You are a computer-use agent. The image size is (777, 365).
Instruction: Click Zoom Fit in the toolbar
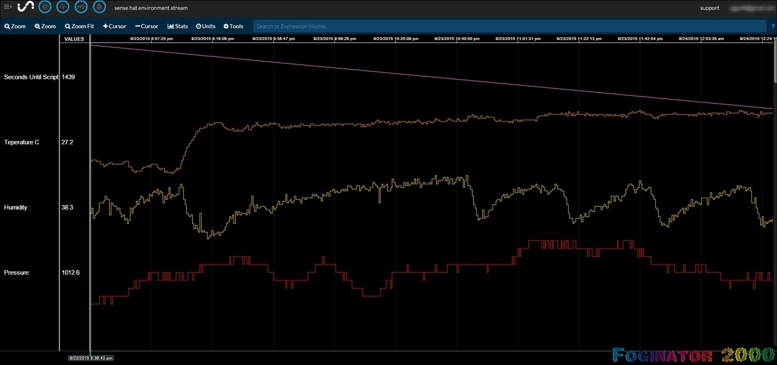80,26
